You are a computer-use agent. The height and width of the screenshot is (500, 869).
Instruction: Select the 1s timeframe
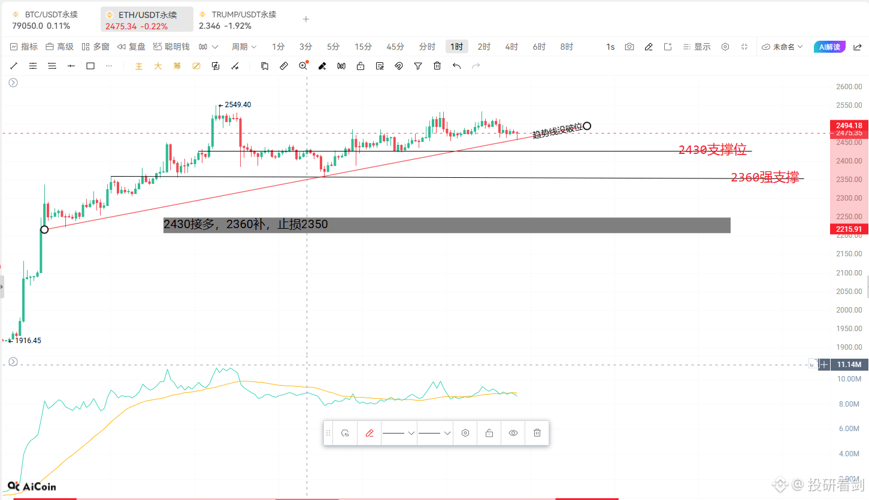click(x=610, y=47)
